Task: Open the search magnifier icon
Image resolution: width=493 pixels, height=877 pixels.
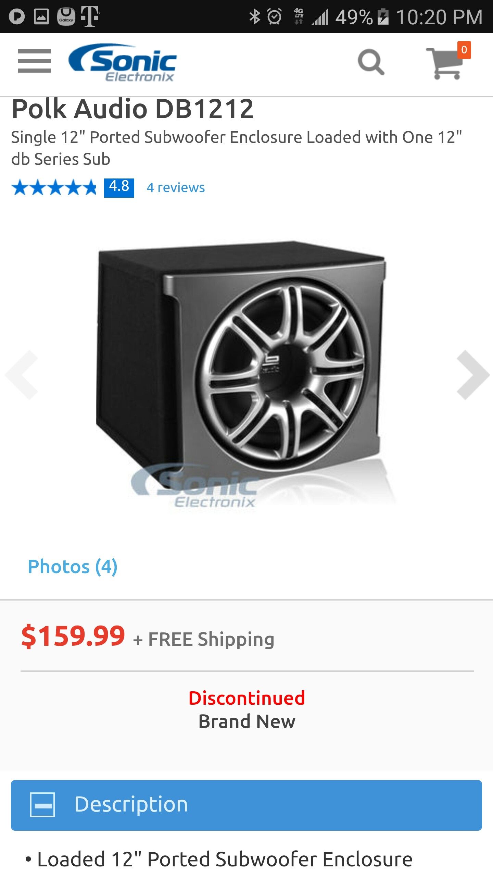Action: (371, 62)
